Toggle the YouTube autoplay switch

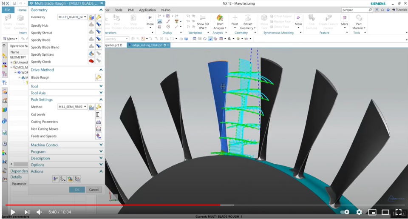point(345,212)
